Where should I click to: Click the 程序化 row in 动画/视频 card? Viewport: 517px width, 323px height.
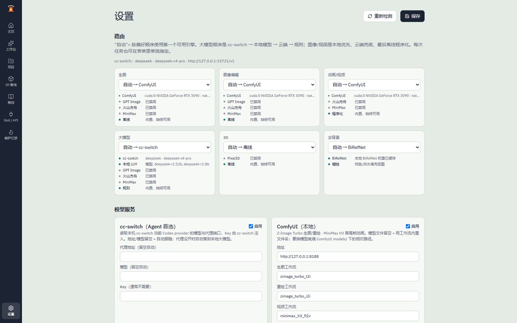point(374,114)
